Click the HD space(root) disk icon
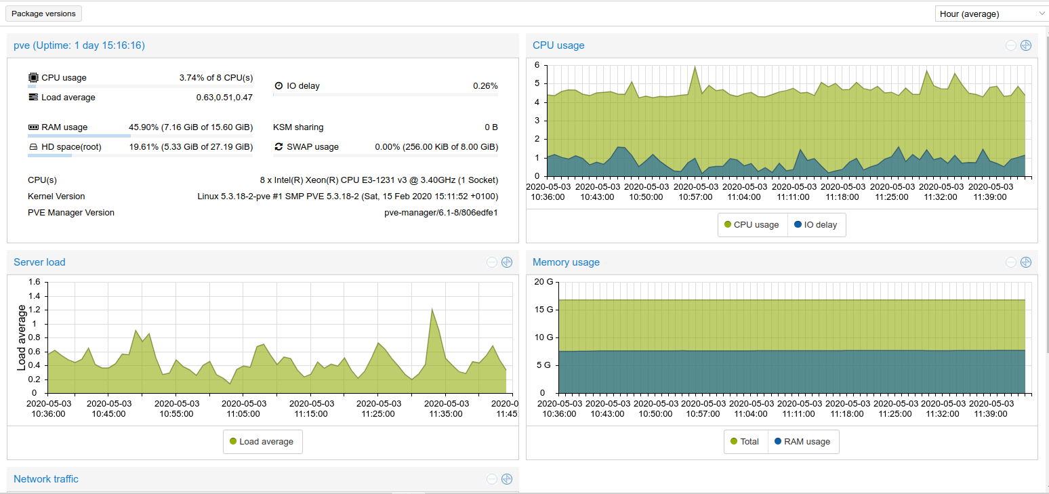The image size is (1049, 494). 33,146
